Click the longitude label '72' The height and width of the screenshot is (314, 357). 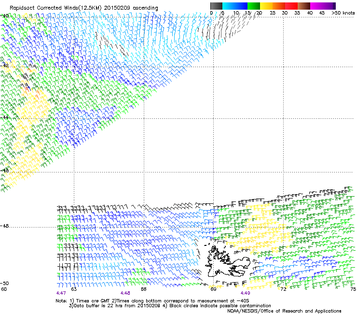pos(283,289)
